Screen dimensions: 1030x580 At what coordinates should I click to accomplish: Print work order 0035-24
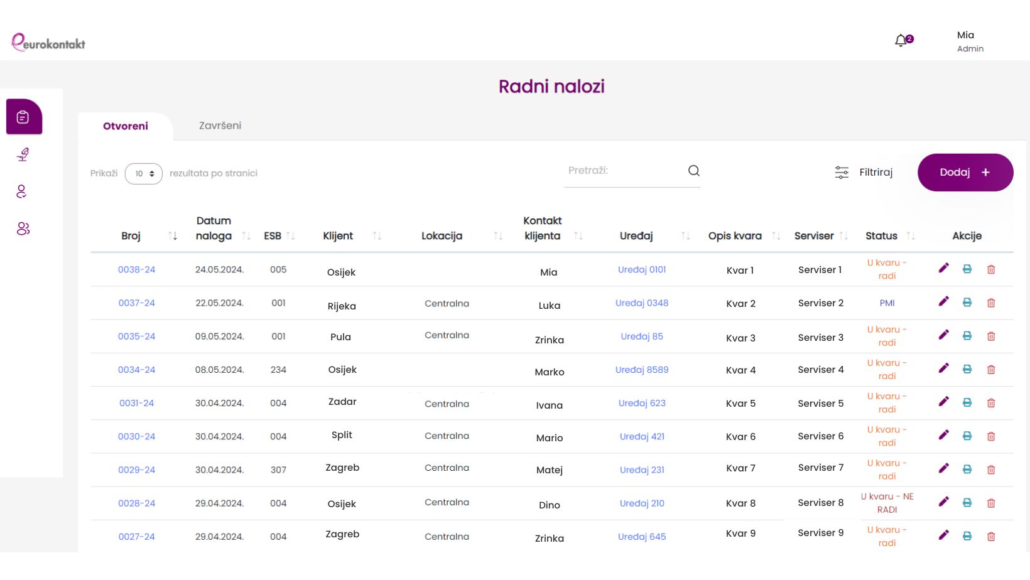tap(967, 336)
